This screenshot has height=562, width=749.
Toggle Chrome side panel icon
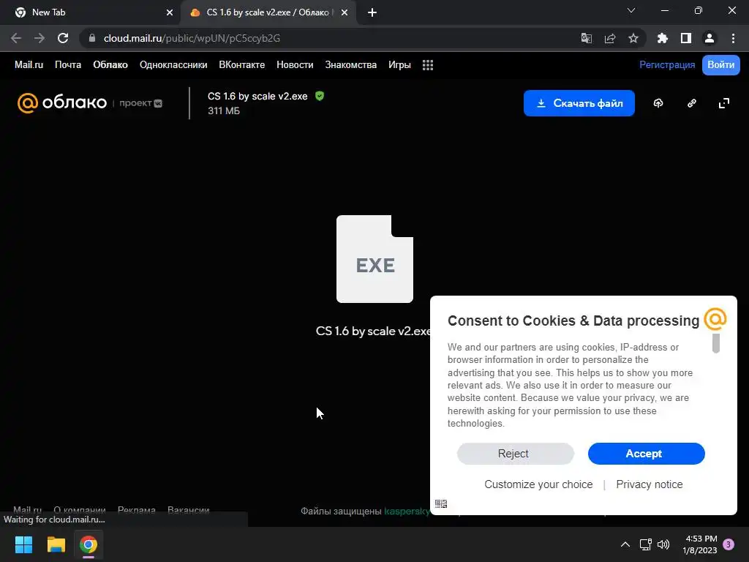click(x=686, y=38)
